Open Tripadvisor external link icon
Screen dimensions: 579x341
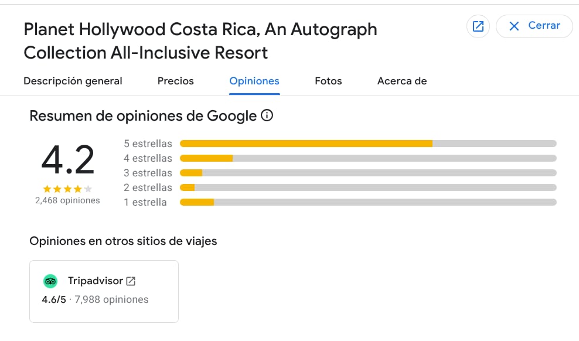[x=131, y=281]
